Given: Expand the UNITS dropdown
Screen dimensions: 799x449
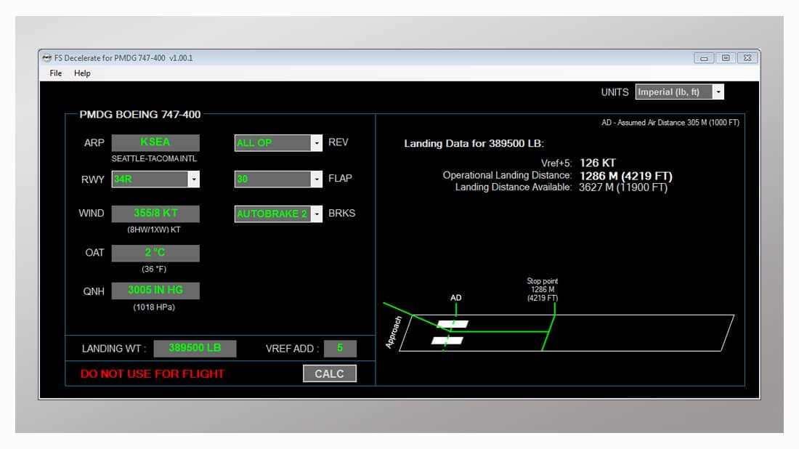Looking at the screenshot, I should [718, 92].
